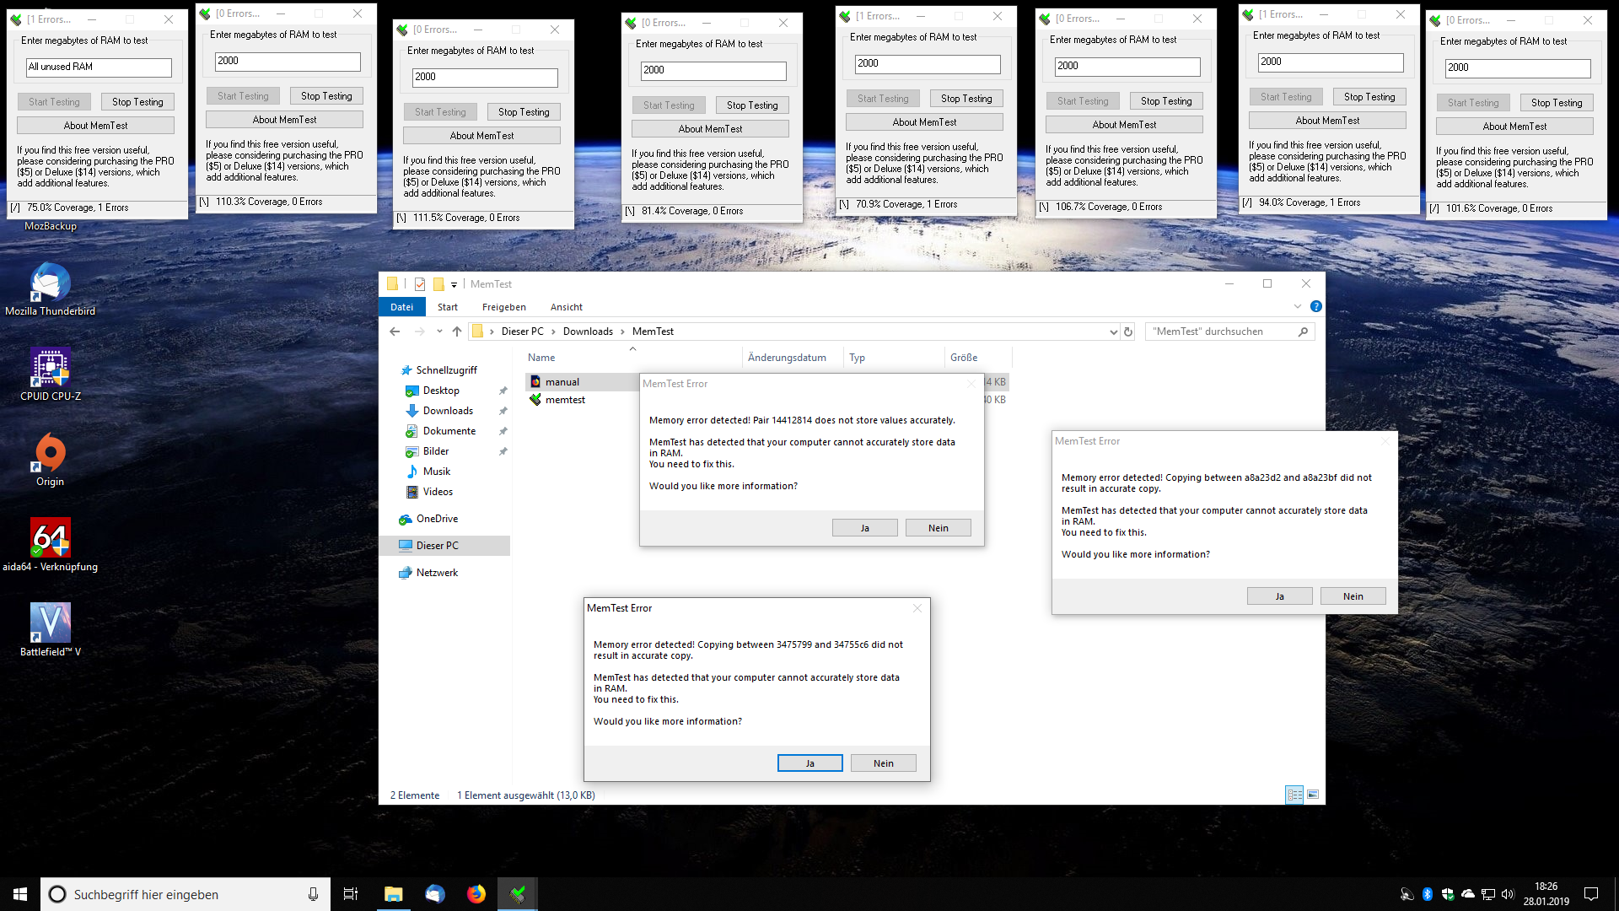Switch to large icons view in the status bar
Viewport: 1619px width, 911px height.
tap(1313, 795)
